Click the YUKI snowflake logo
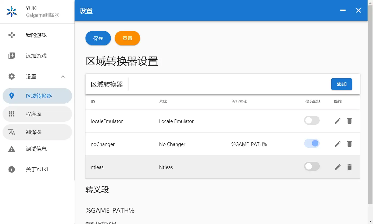Viewport: 373px width, 224px height. coord(12,12)
